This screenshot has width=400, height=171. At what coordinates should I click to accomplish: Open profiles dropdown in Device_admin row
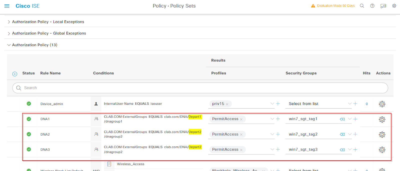pos(272,103)
